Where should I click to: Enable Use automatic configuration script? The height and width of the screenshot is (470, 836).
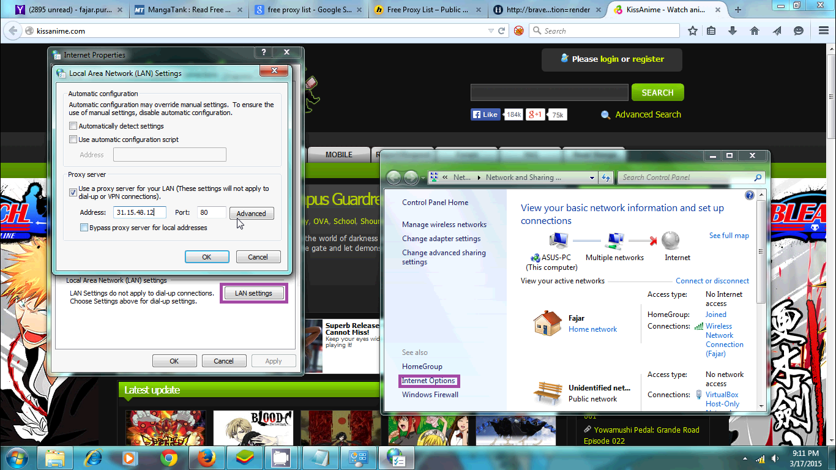point(73,140)
